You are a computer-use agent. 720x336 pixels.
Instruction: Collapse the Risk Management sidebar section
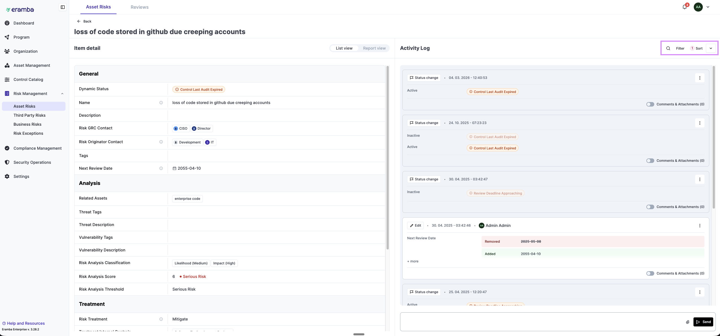62,94
